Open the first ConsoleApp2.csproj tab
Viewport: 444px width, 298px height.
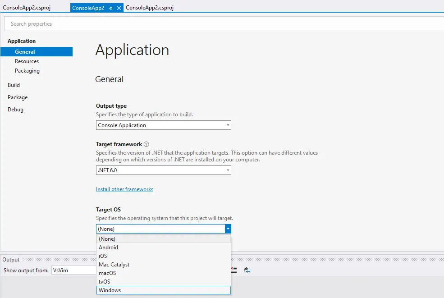coord(27,8)
